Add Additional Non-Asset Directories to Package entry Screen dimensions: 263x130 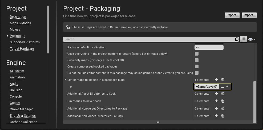[x=216, y=108]
